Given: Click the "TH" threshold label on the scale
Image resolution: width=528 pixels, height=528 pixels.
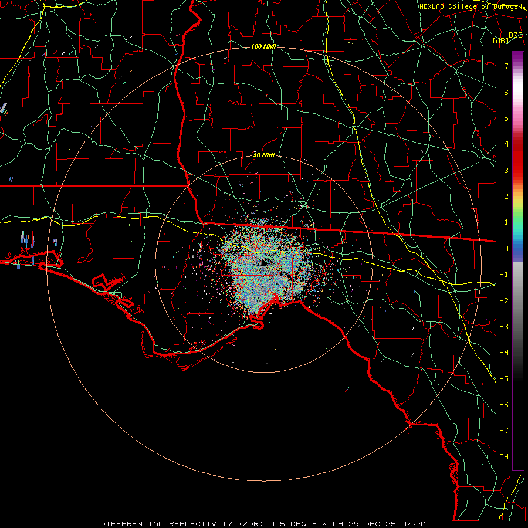Looking at the screenshot, I should pyautogui.click(x=504, y=456).
